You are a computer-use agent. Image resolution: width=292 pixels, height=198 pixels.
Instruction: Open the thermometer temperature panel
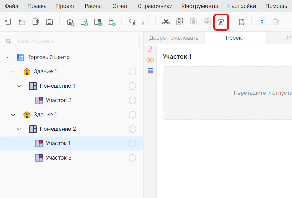[x=150, y=50]
